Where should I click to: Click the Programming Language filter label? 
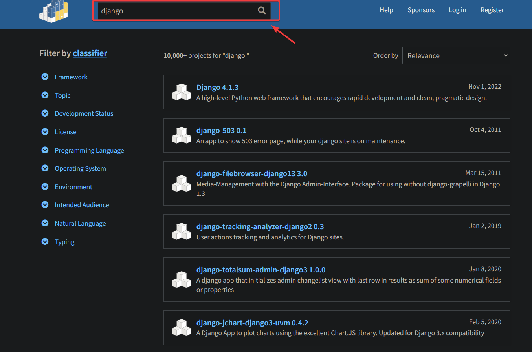(x=89, y=150)
